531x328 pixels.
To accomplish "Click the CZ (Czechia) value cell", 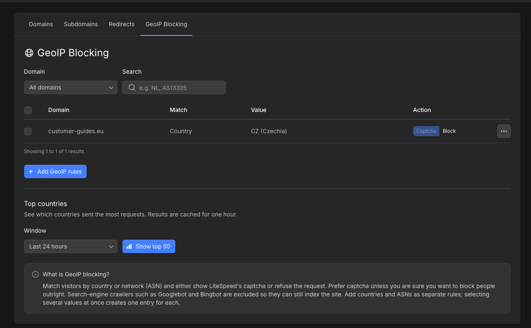I will point(269,131).
